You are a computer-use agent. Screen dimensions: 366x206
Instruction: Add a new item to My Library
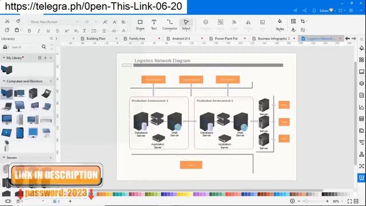pyautogui.click(x=45, y=58)
